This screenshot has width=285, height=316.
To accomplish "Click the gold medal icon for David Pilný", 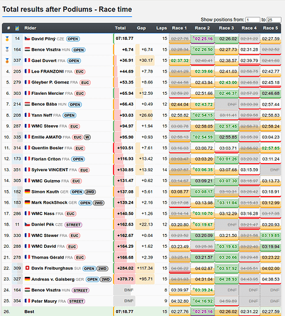I will (7, 39).
